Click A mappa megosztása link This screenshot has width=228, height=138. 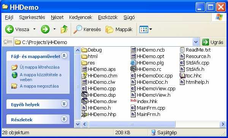[x=39, y=86]
